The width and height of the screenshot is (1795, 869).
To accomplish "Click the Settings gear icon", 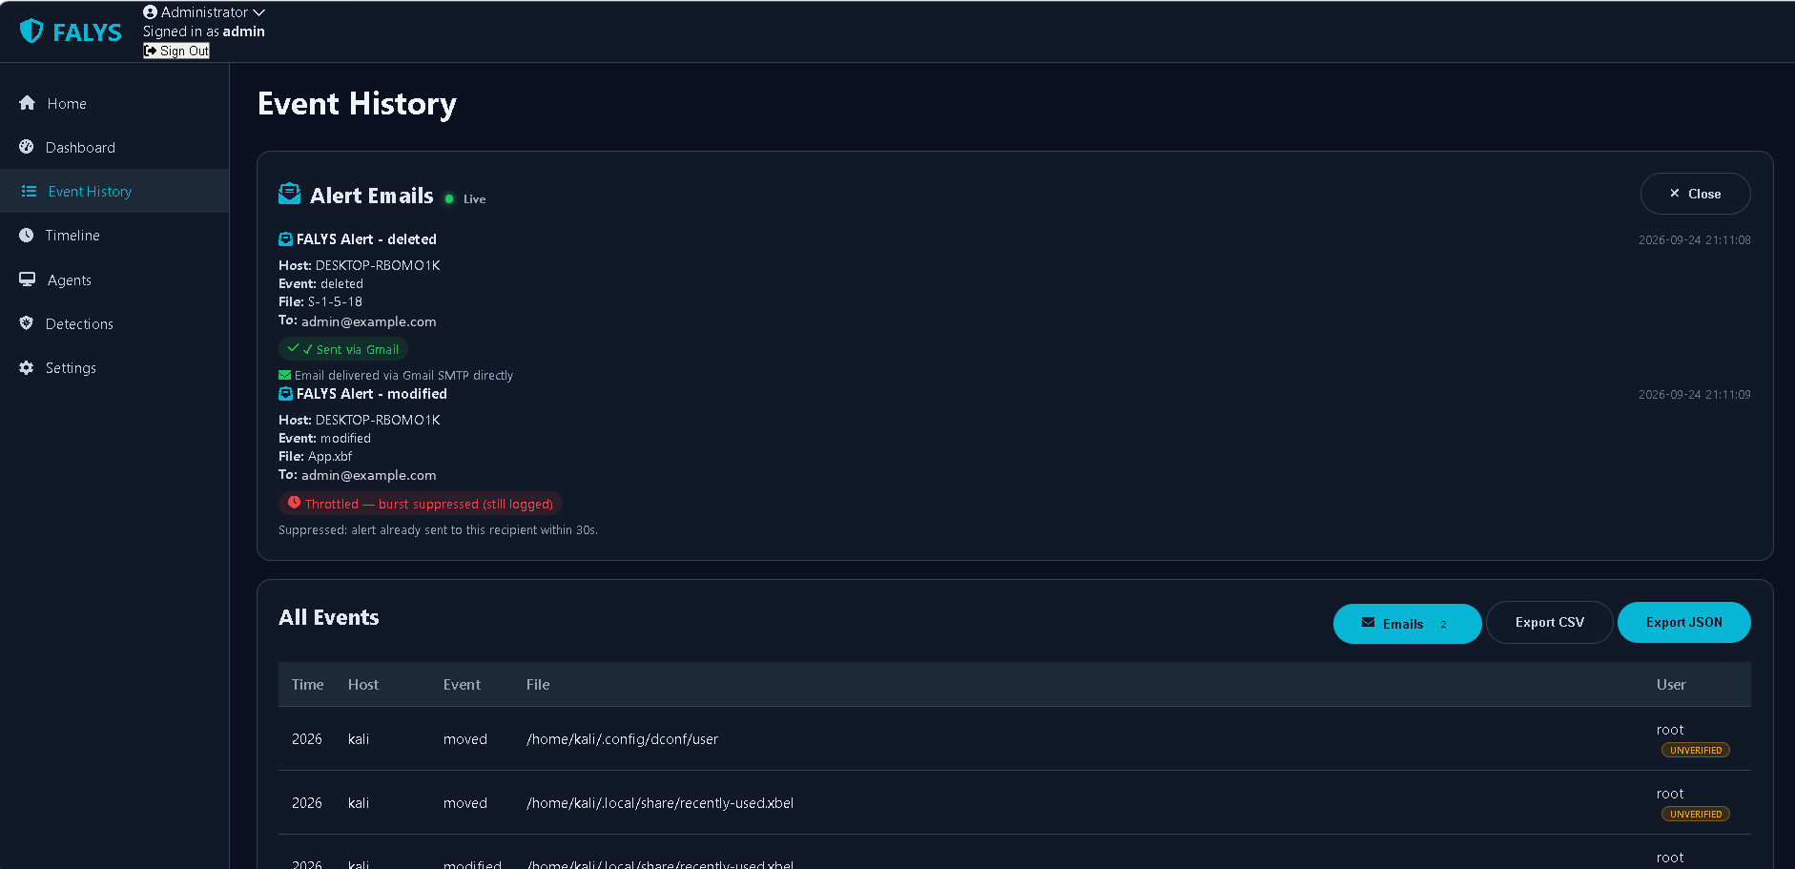I will coord(27,367).
